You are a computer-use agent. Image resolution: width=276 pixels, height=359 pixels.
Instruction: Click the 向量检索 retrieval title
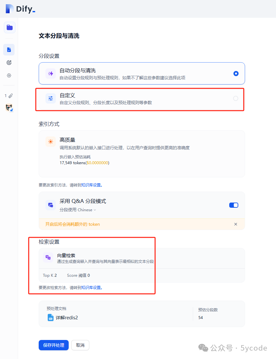[x=66, y=255]
